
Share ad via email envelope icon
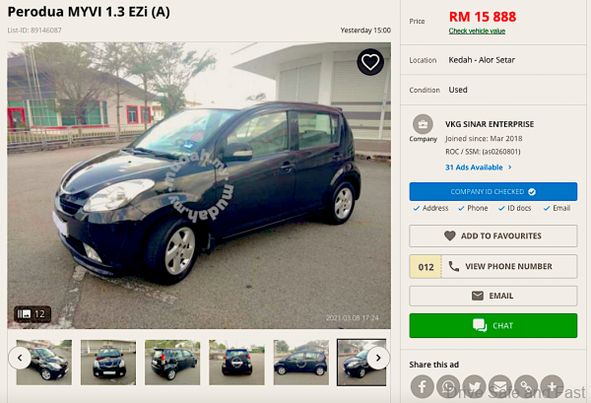(500, 386)
